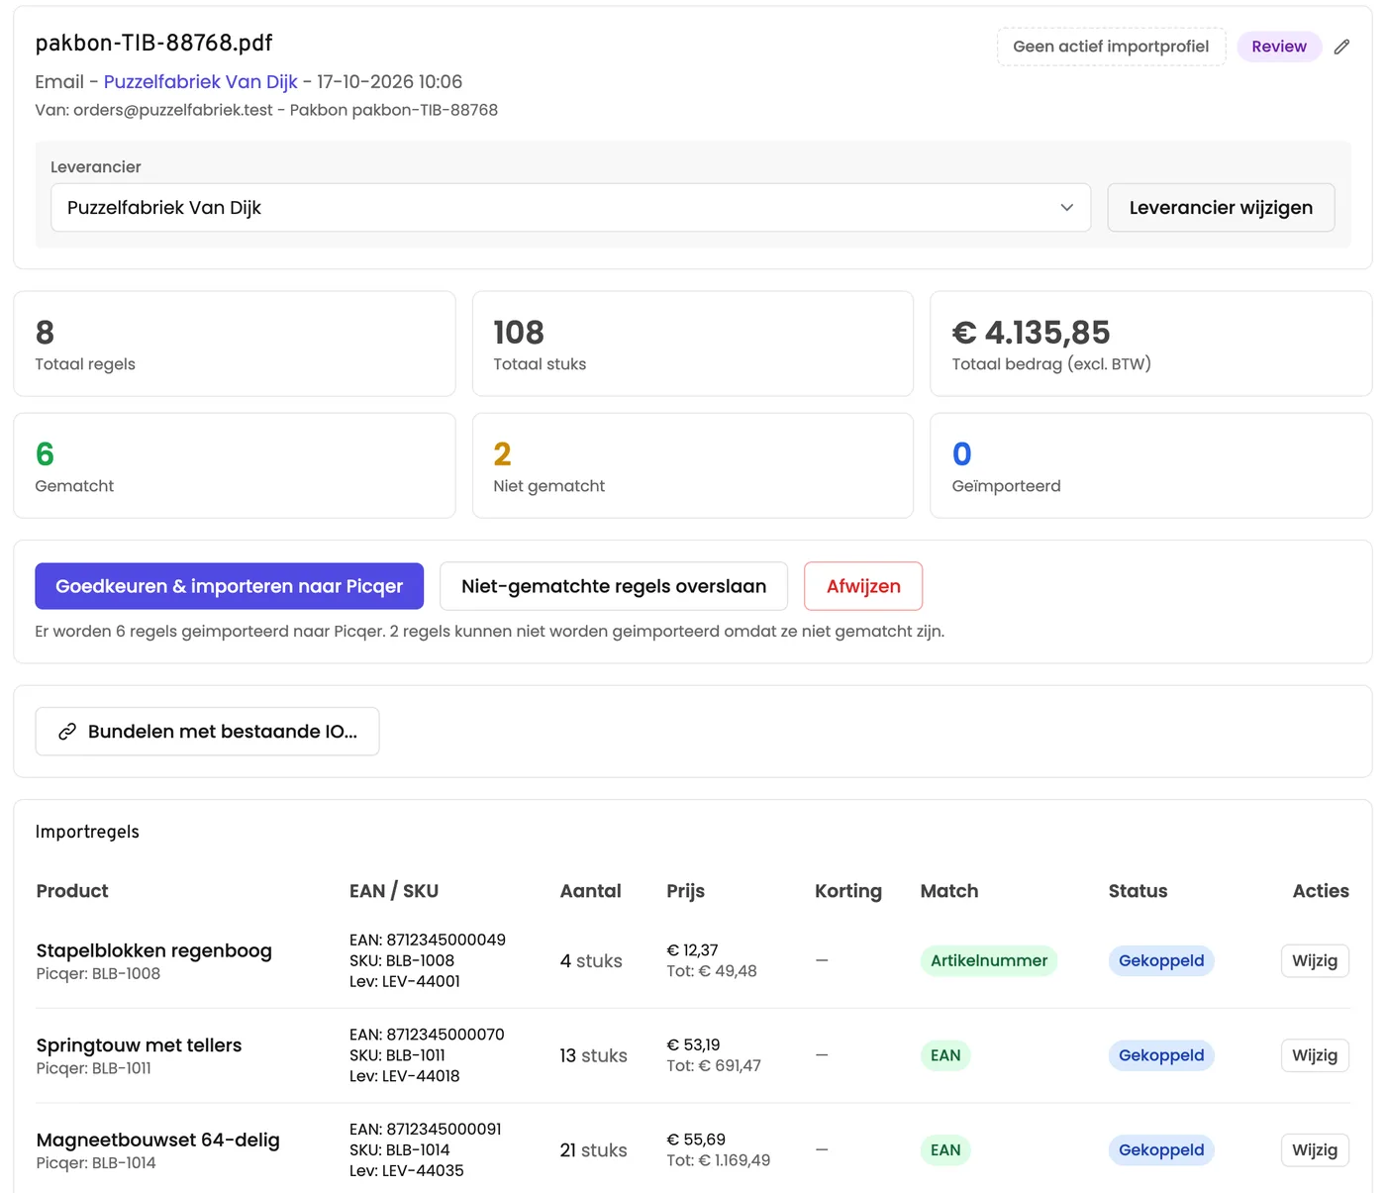Click price € 12,37
This screenshot has width=1386, height=1193.
point(692,950)
